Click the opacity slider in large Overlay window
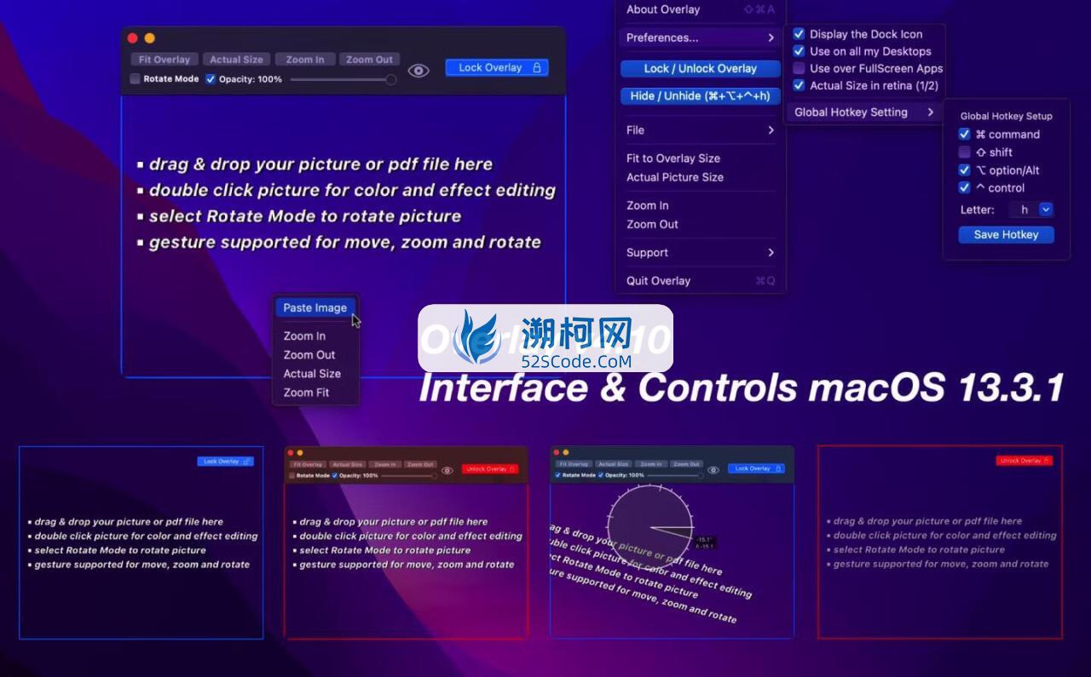Viewport: 1091px width, 677px height. tap(343, 79)
